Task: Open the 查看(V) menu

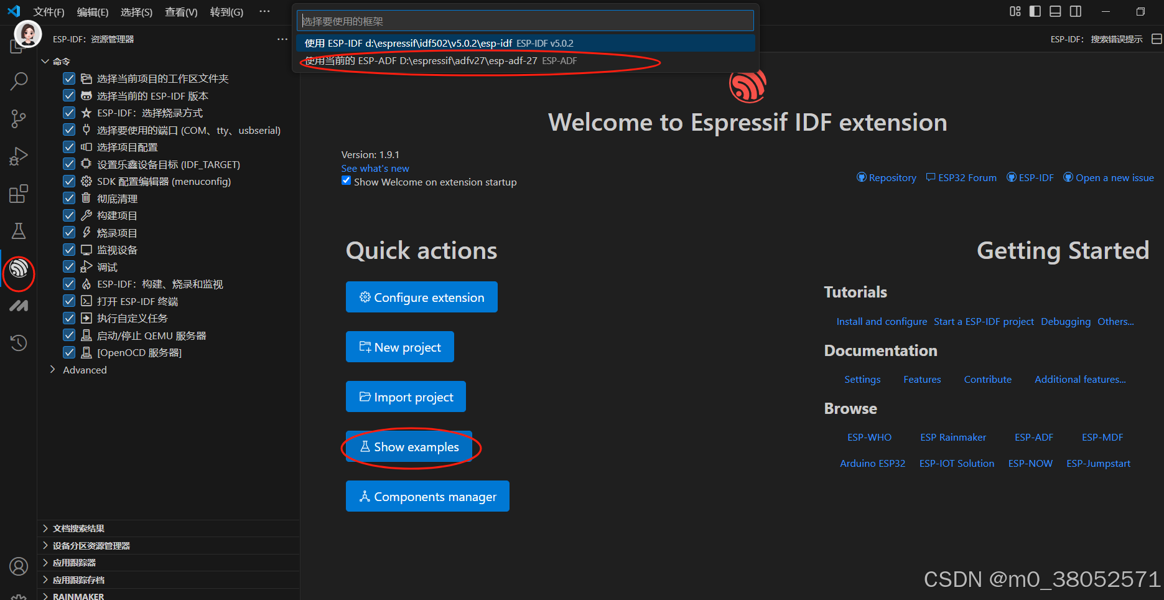Action: pos(180,11)
